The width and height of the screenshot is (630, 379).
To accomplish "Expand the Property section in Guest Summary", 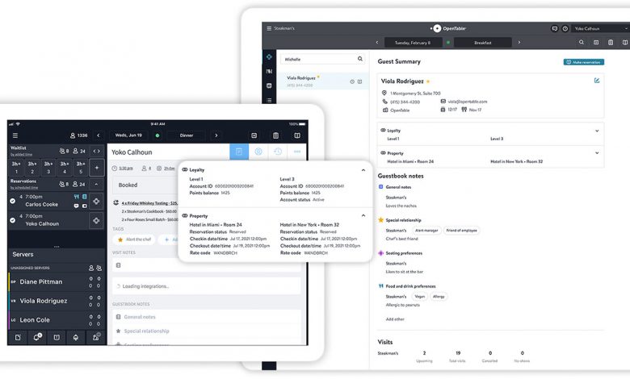I will (x=597, y=153).
